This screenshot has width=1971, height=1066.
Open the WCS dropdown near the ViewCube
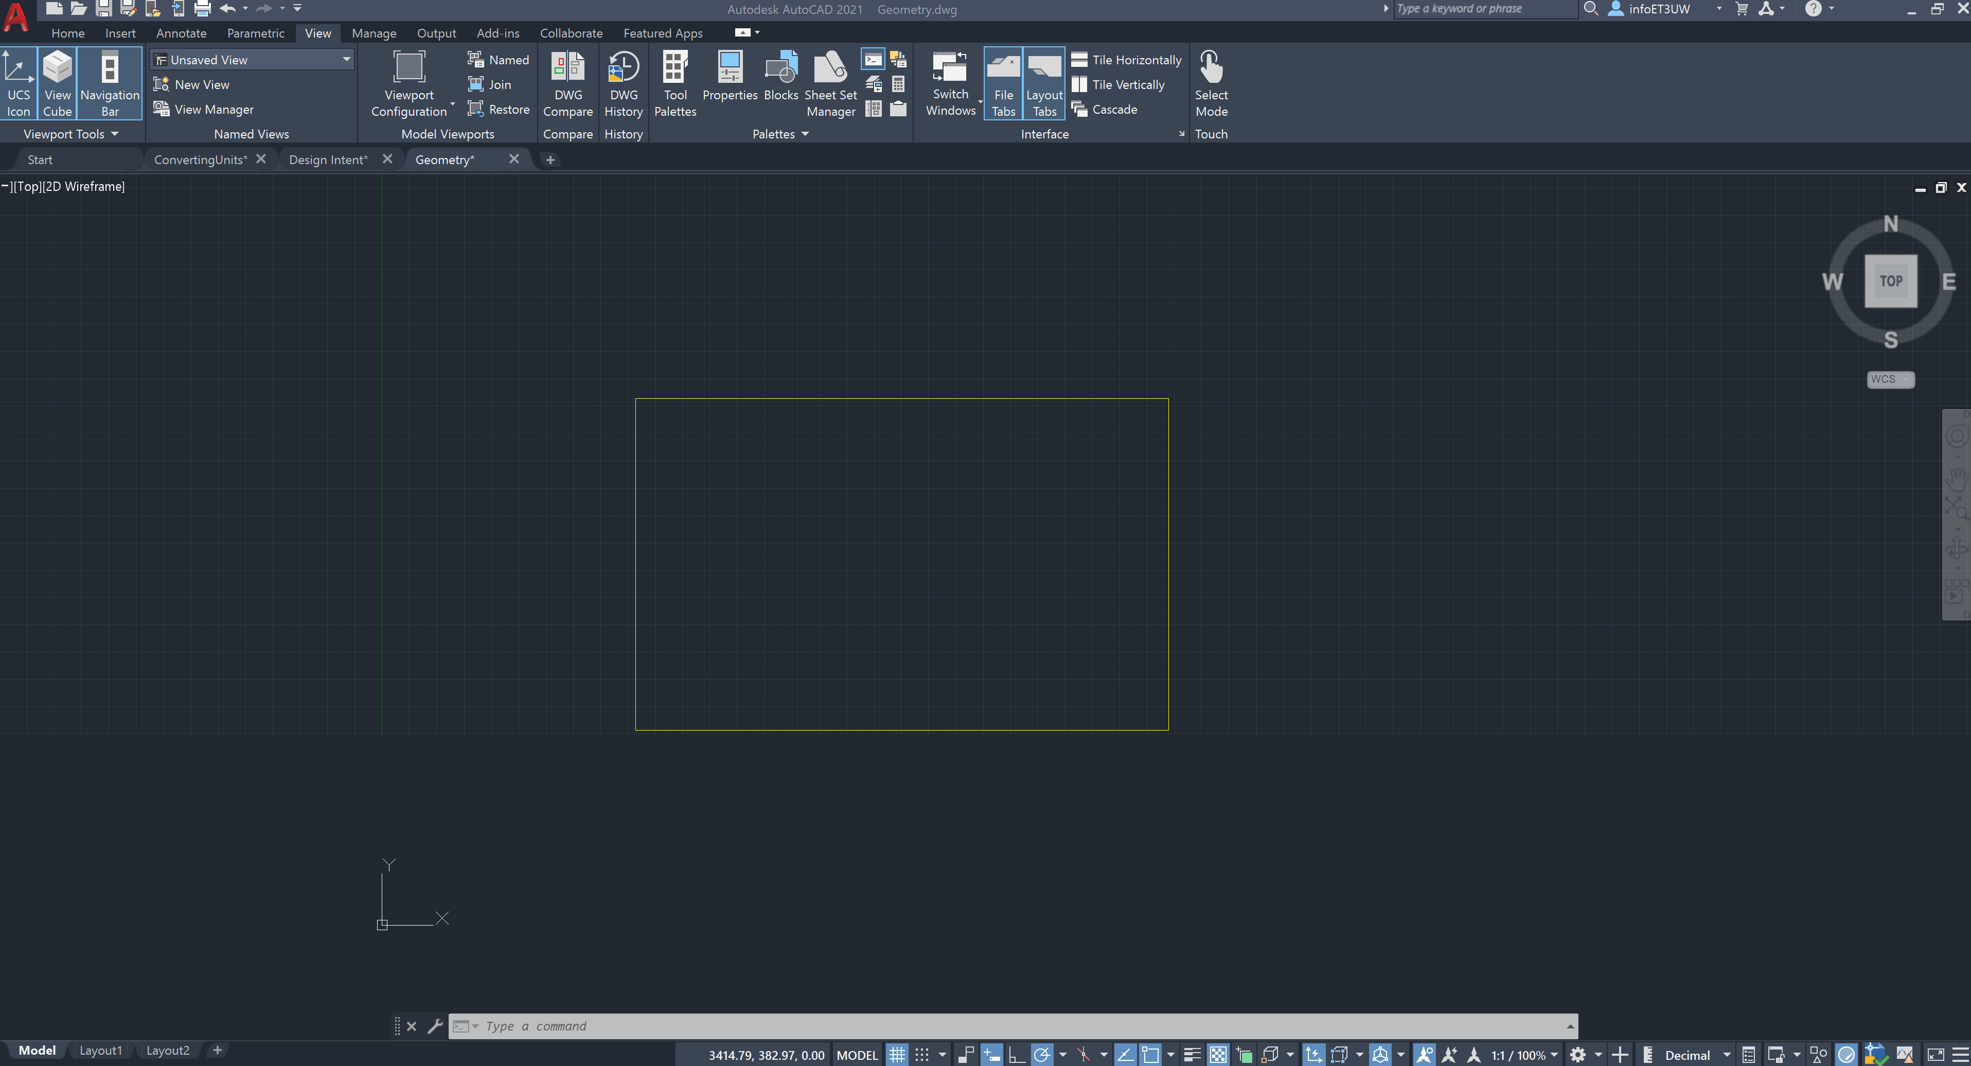(1890, 379)
